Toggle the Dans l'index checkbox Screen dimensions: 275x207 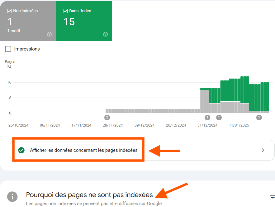[x=65, y=11]
